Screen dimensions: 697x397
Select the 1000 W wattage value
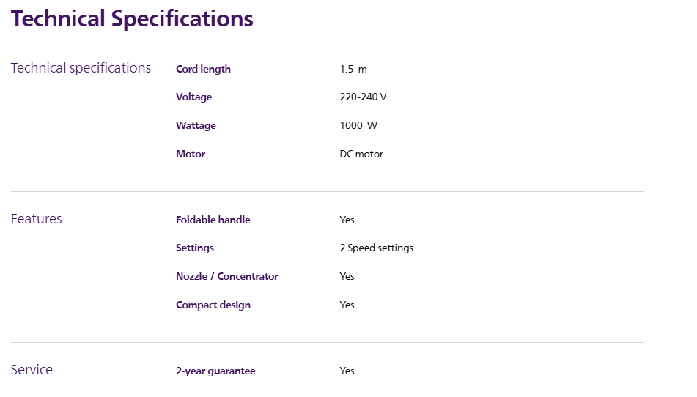358,126
